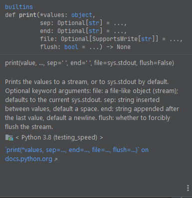This screenshot has width=192, height=198.
Task: Open the three-dot more options menu
Action: 188,188
